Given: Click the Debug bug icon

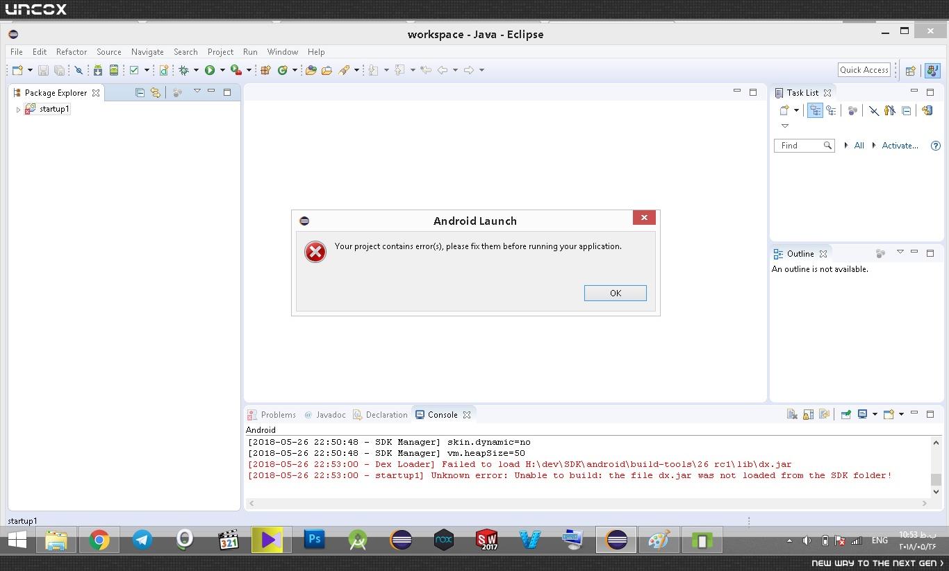Looking at the screenshot, I should click(x=184, y=70).
